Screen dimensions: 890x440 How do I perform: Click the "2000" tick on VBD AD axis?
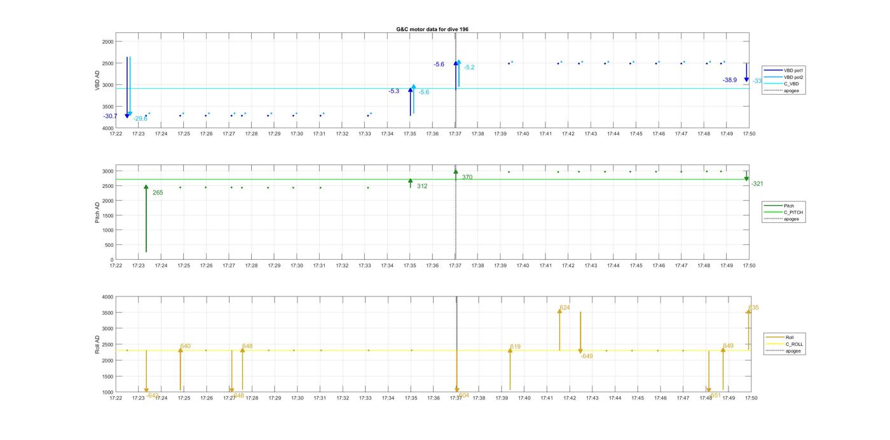tap(107, 42)
